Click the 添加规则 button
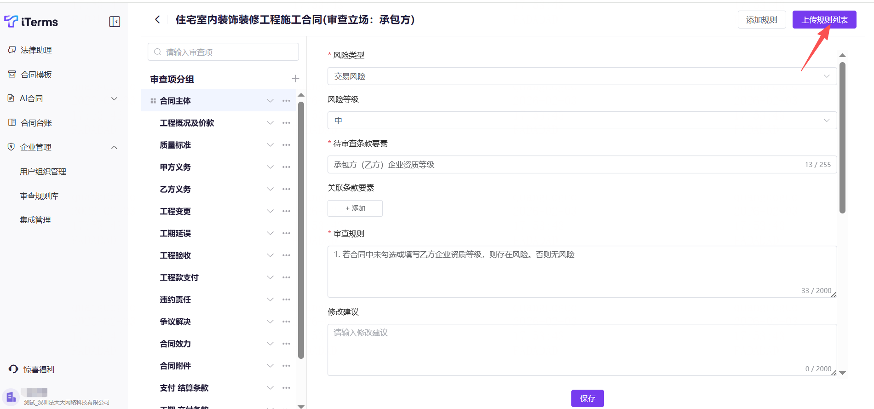This screenshot has height=409, width=874. click(x=762, y=20)
